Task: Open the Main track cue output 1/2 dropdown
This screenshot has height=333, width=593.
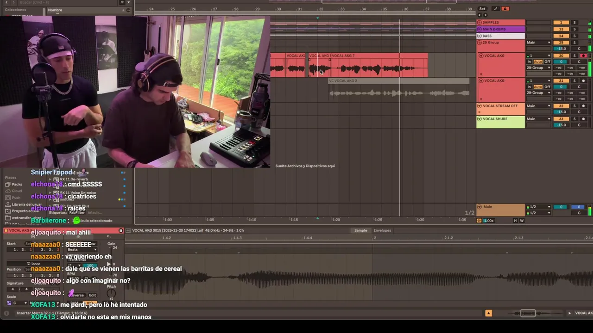Action: (538, 207)
